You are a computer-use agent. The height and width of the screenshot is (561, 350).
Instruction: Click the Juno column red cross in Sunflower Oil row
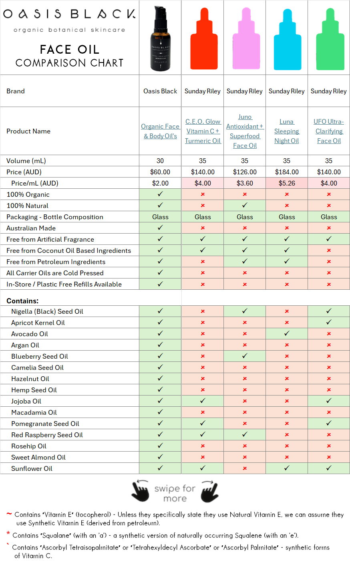245,468
